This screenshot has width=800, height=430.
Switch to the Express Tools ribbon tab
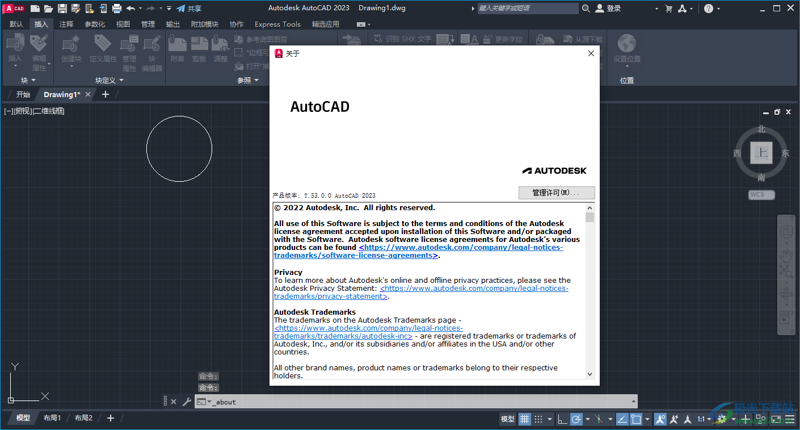[277, 24]
